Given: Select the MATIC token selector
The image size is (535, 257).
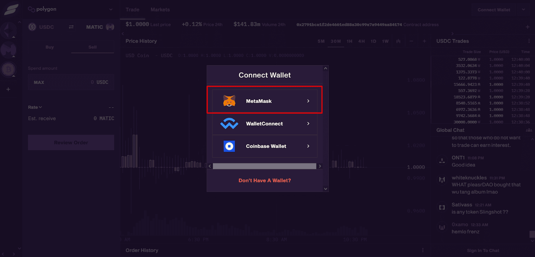Looking at the screenshot, I should [x=100, y=27].
